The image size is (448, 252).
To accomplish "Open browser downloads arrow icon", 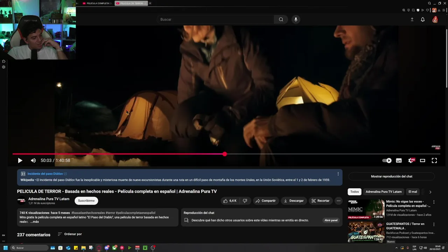I will pyautogui.click(x=439, y=10).
